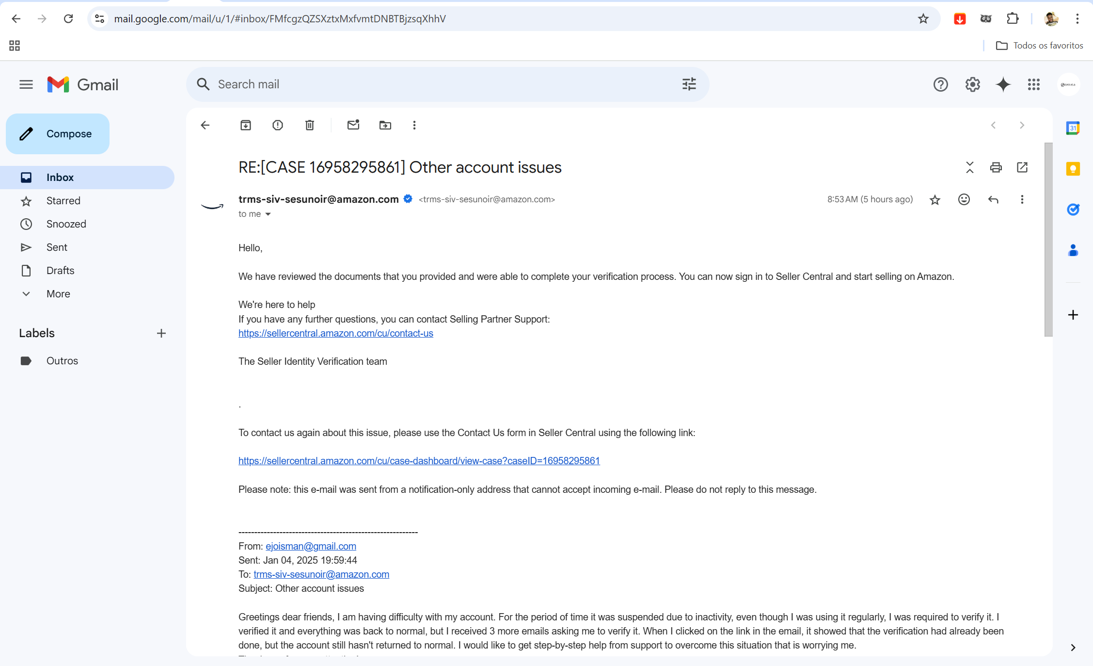Screen dimensions: 1093x666
Task: Go to the older conversation arrow
Action: coord(1022,125)
